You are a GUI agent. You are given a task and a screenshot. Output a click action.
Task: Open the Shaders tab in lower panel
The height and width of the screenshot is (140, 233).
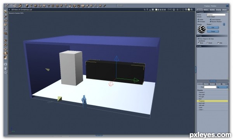212,84
